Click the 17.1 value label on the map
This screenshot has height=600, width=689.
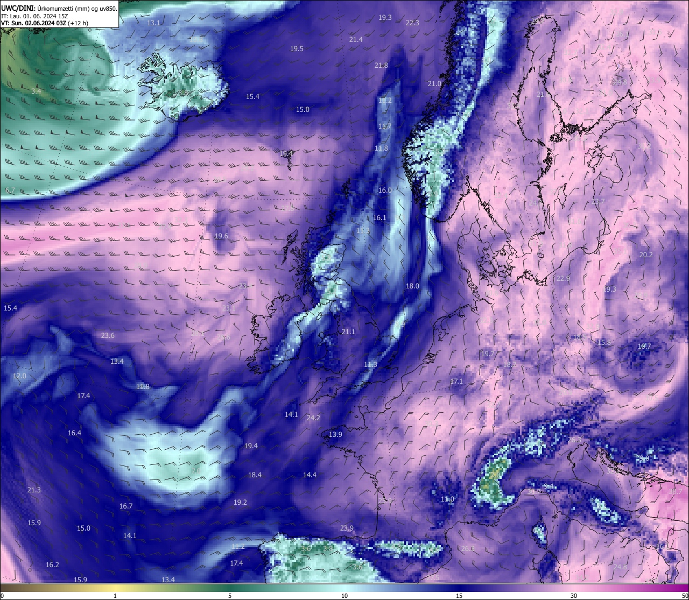[456, 381]
